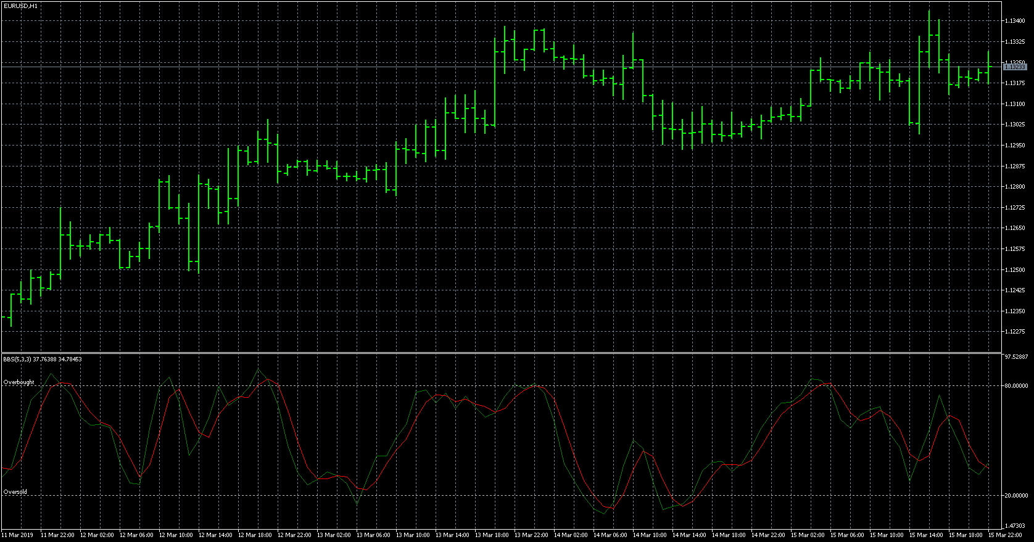Click the 1.13400 price axis label
Image resolution: width=1034 pixels, height=542 pixels.
coord(1015,21)
